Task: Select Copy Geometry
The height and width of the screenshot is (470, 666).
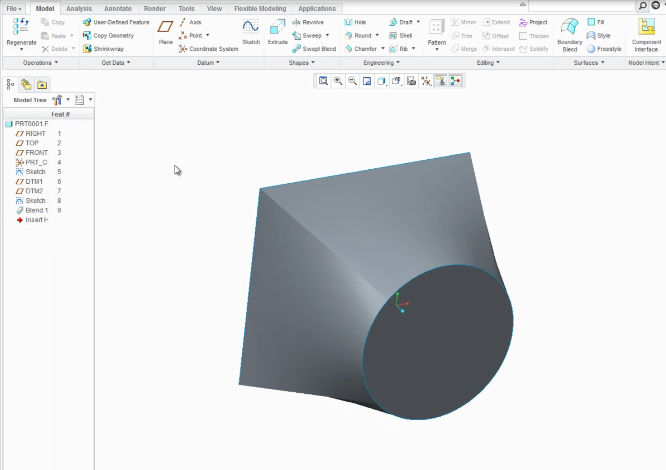Action: coord(108,35)
